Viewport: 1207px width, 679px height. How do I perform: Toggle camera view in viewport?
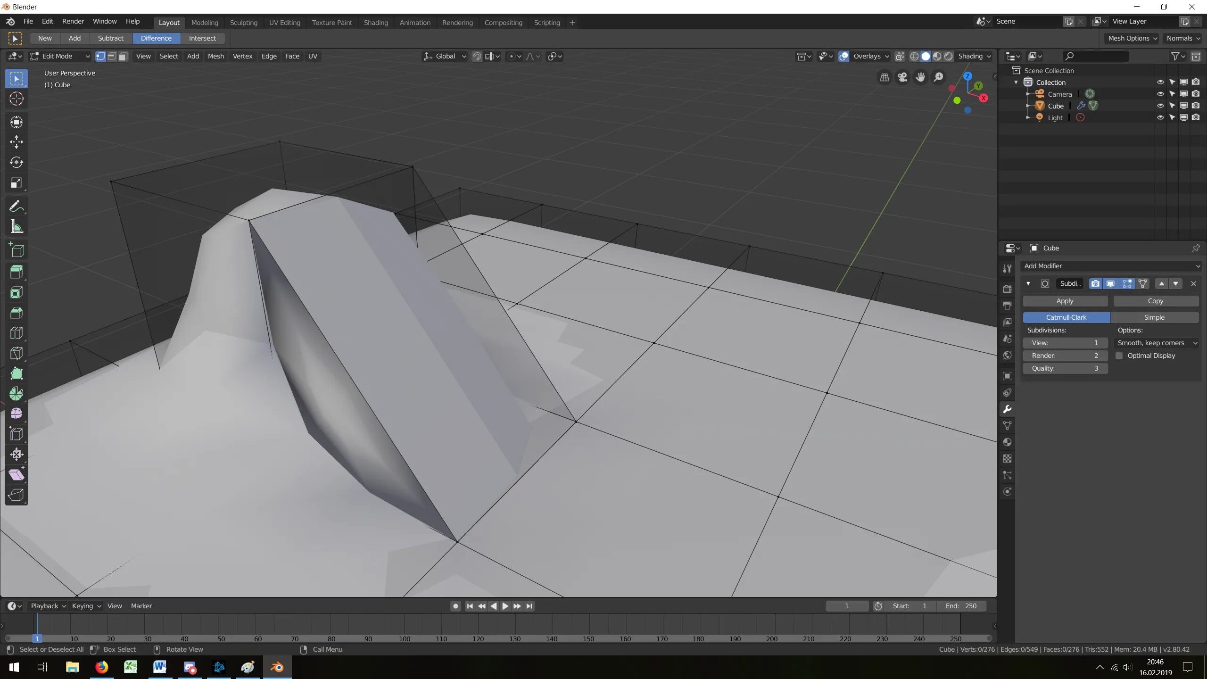tap(902, 77)
